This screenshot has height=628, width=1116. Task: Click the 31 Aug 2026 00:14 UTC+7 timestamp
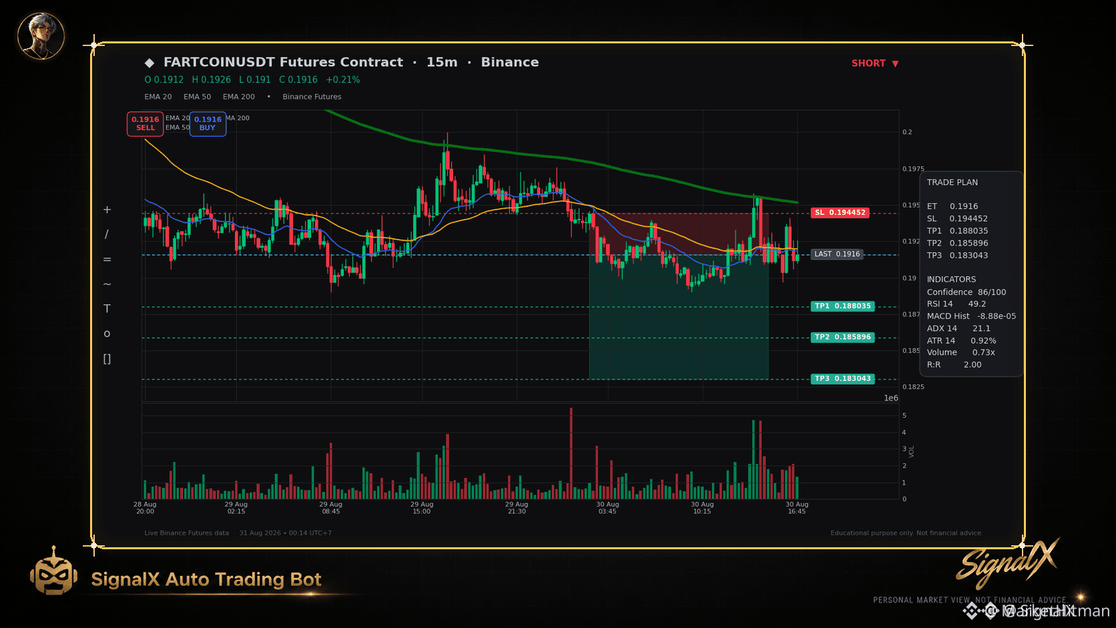point(286,533)
